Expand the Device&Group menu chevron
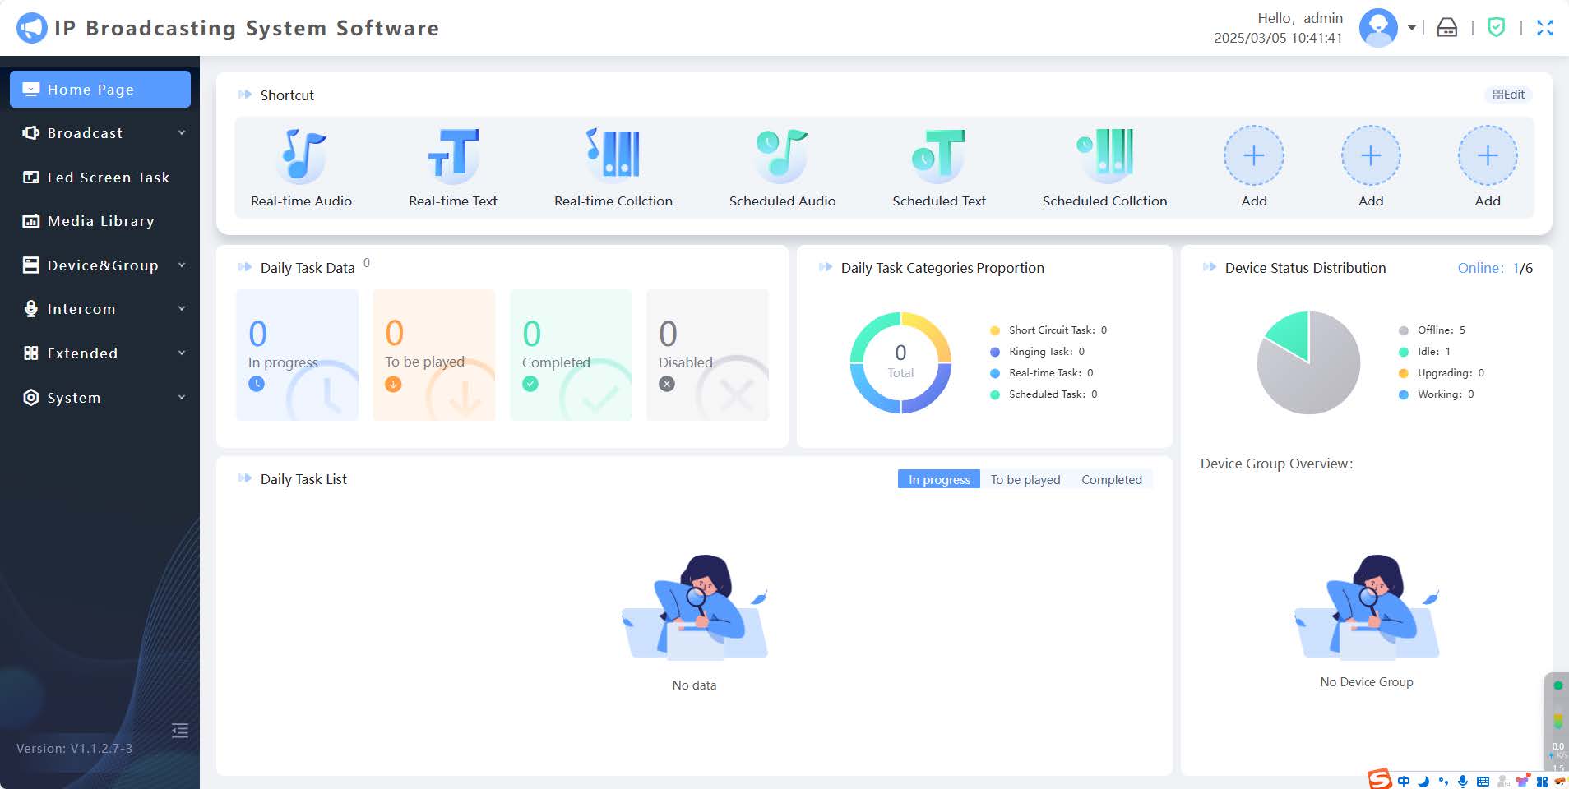Image resolution: width=1569 pixels, height=789 pixels. (x=182, y=265)
